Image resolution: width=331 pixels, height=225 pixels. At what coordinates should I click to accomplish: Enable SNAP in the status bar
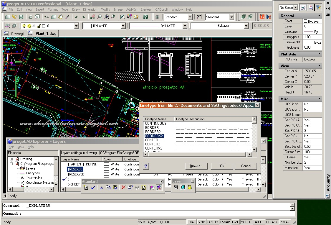191,222
